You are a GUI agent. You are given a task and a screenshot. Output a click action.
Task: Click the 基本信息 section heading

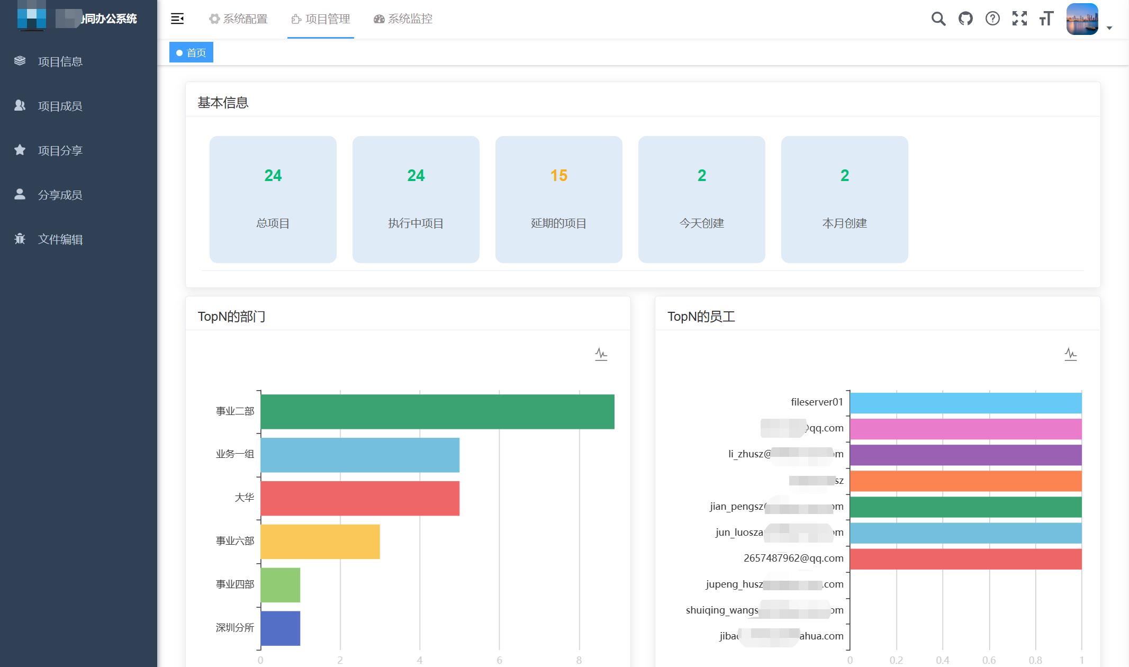pos(223,103)
